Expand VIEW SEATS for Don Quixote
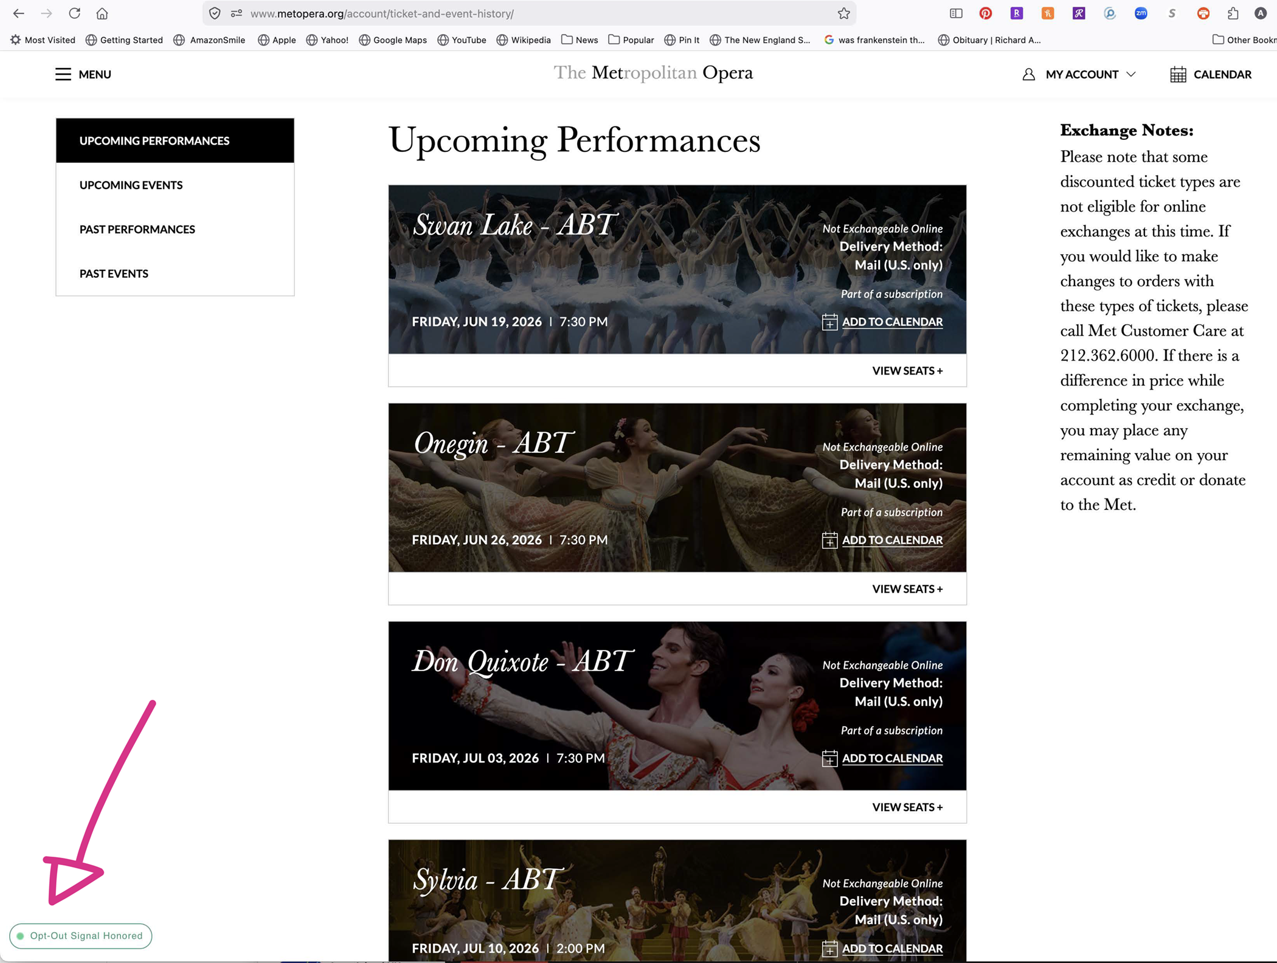Viewport: 1277px width, 963px height. click(907, 807)
